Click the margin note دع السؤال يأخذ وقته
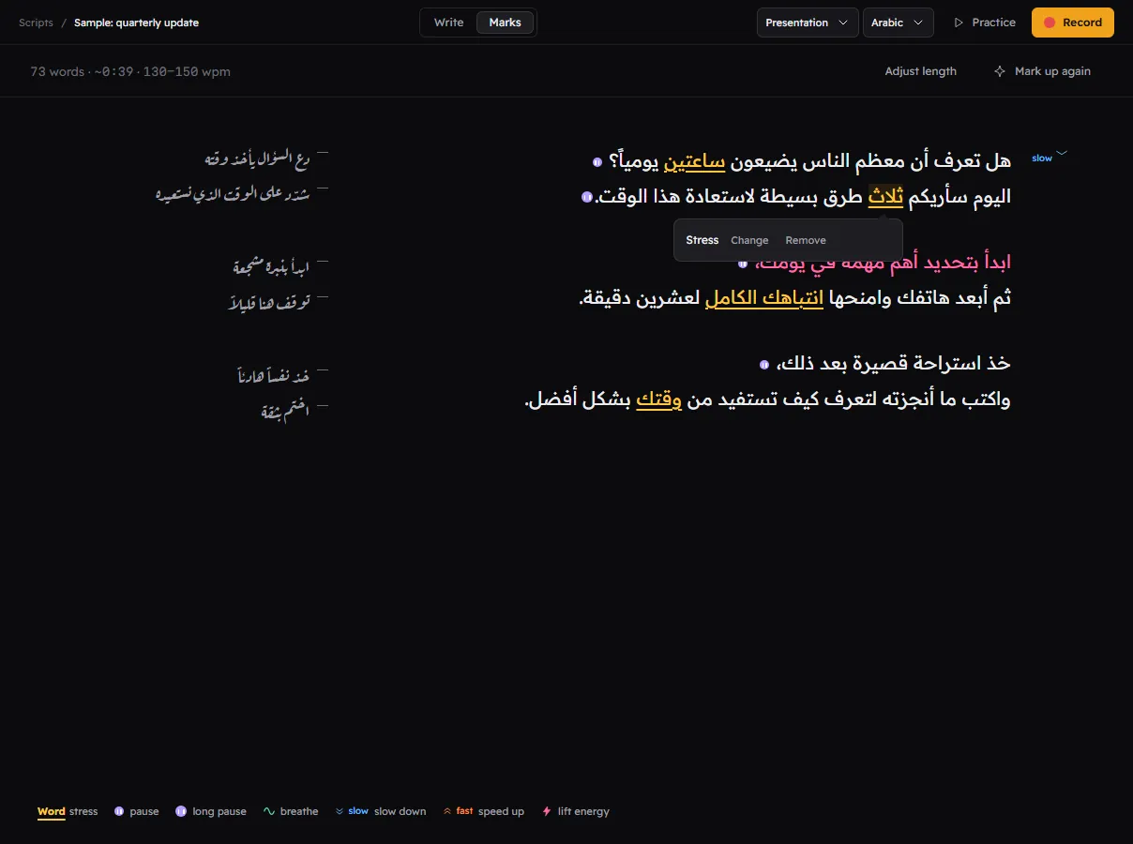 tap(257, 159)
